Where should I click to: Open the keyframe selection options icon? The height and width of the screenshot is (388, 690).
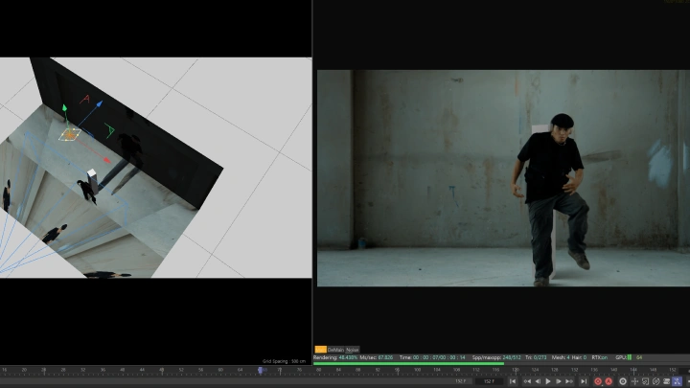623,381
